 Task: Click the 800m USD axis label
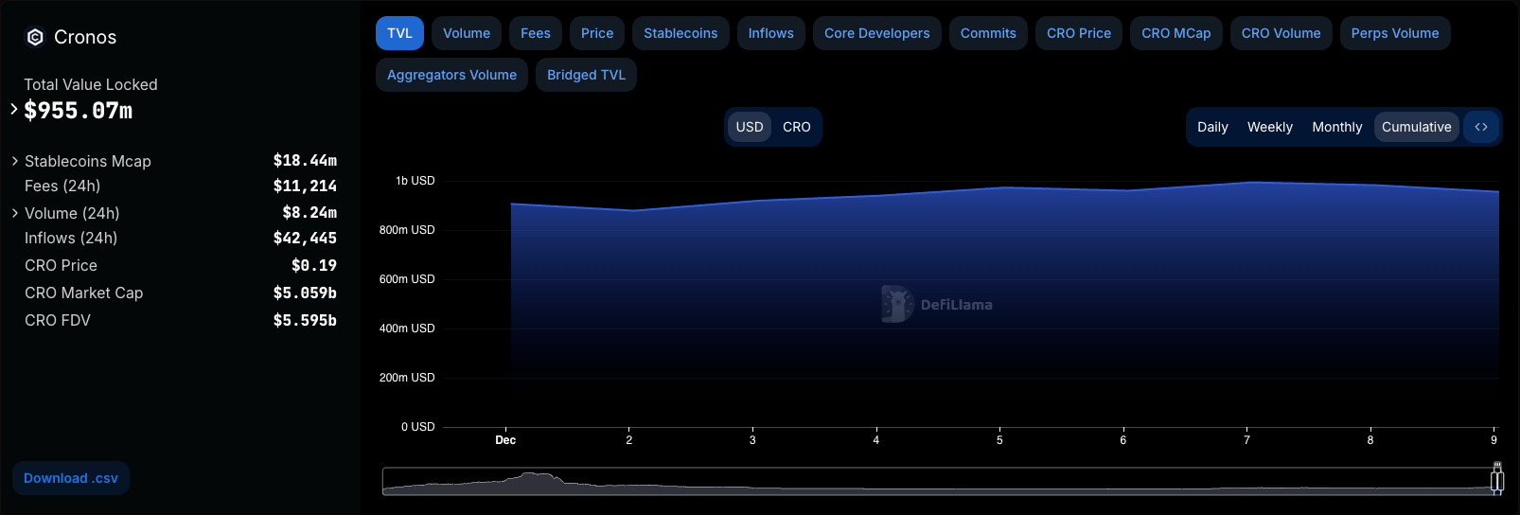click(407, 230)
